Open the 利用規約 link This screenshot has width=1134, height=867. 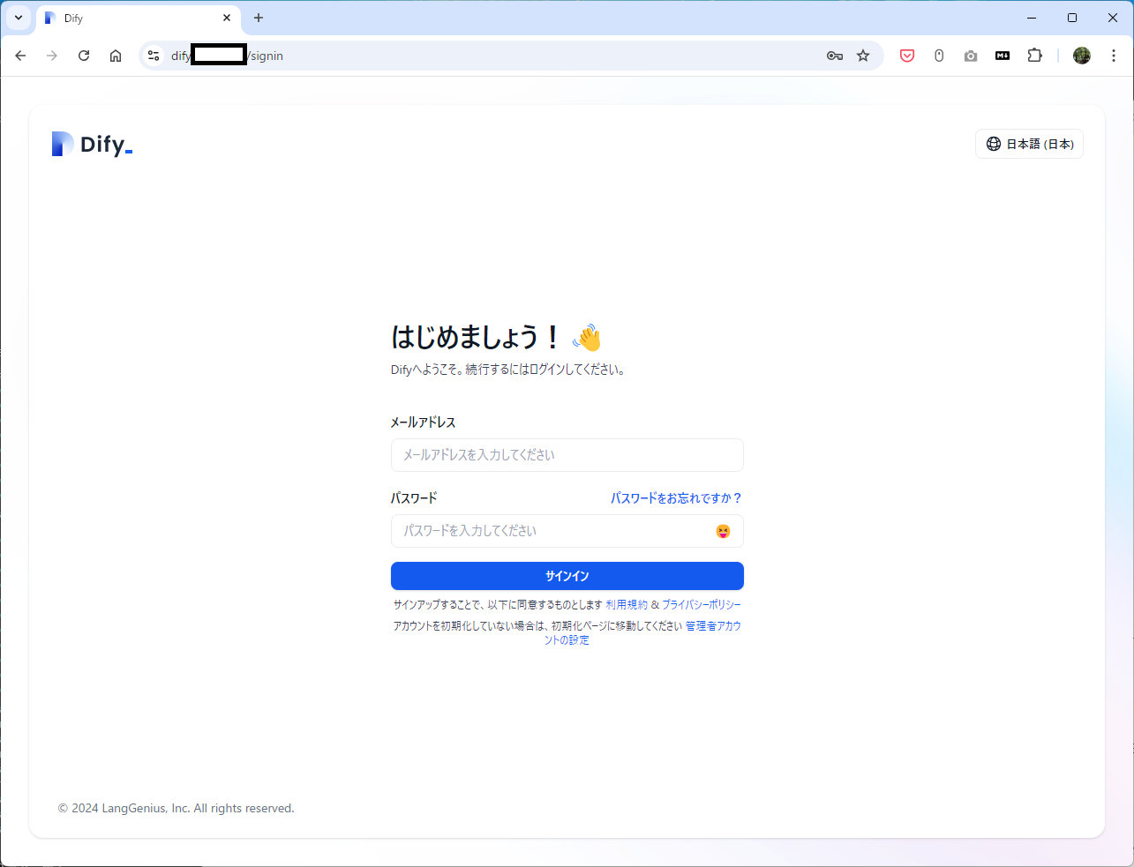(627, 605)
